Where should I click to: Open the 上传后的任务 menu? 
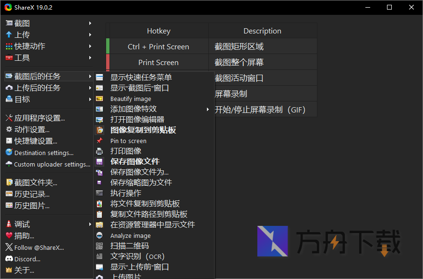tap(33, 88)
